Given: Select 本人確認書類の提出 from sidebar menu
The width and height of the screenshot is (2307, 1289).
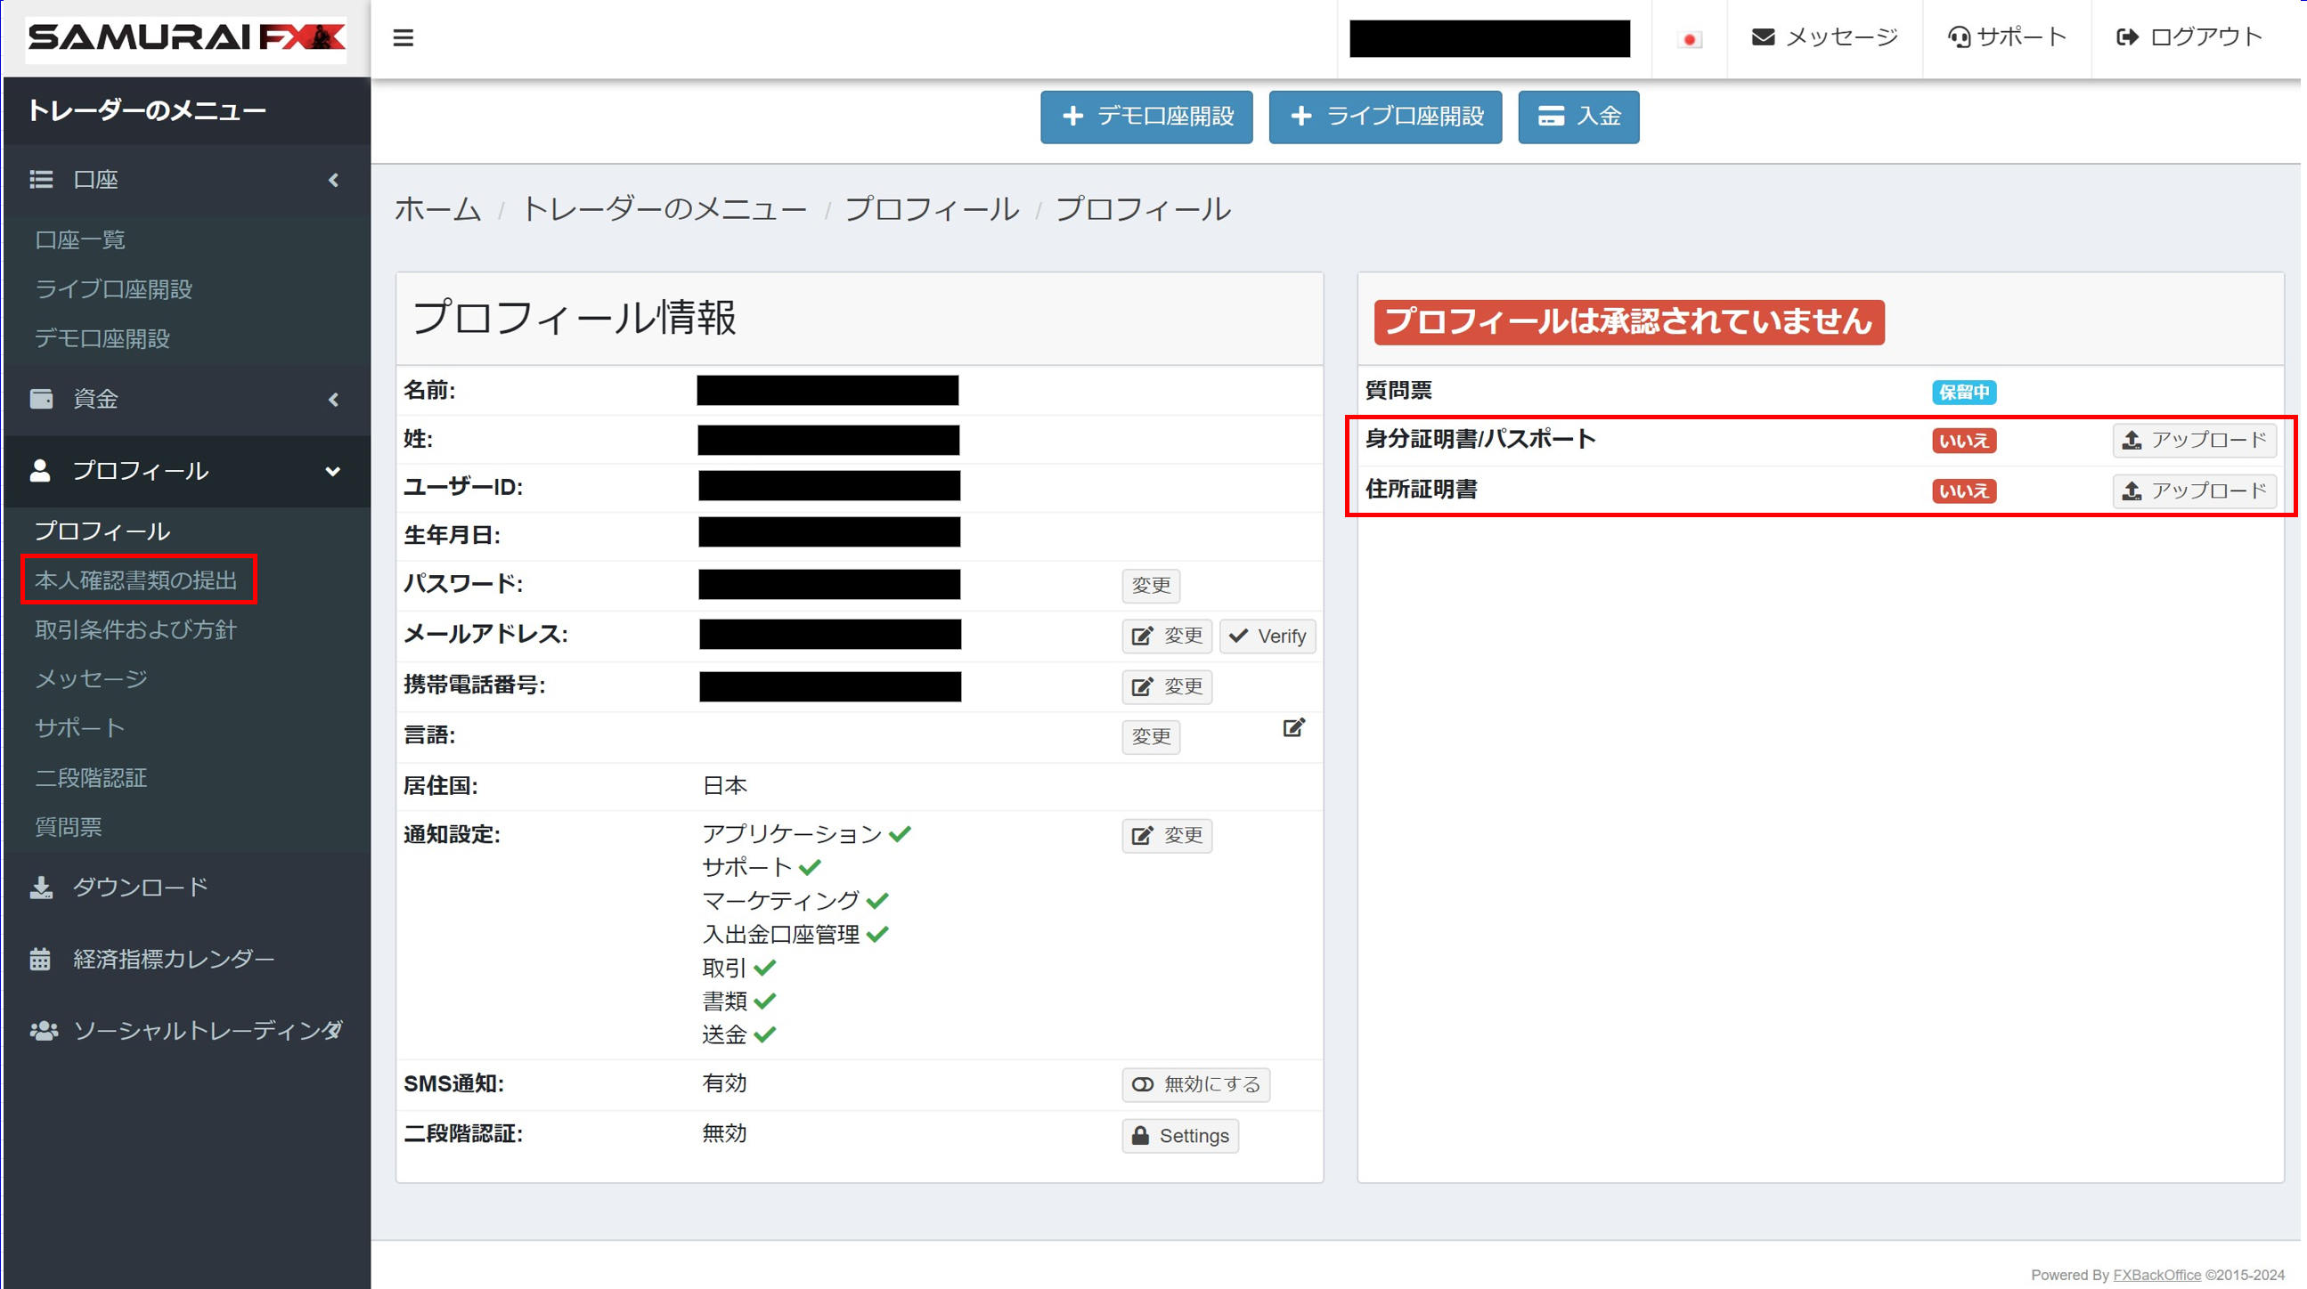Looking at the screenshot, I should pos(135,580).
